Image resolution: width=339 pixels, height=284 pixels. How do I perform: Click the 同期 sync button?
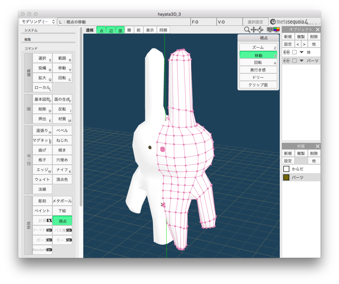point(163,30)
